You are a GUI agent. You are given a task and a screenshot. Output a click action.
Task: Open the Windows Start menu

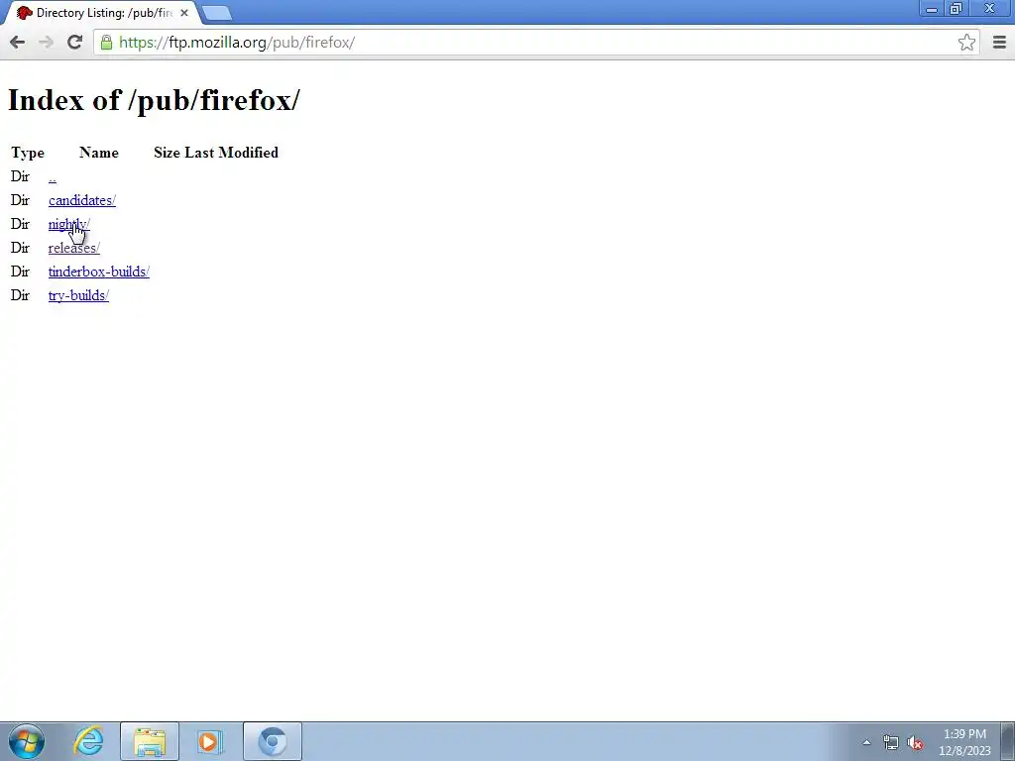27,741
